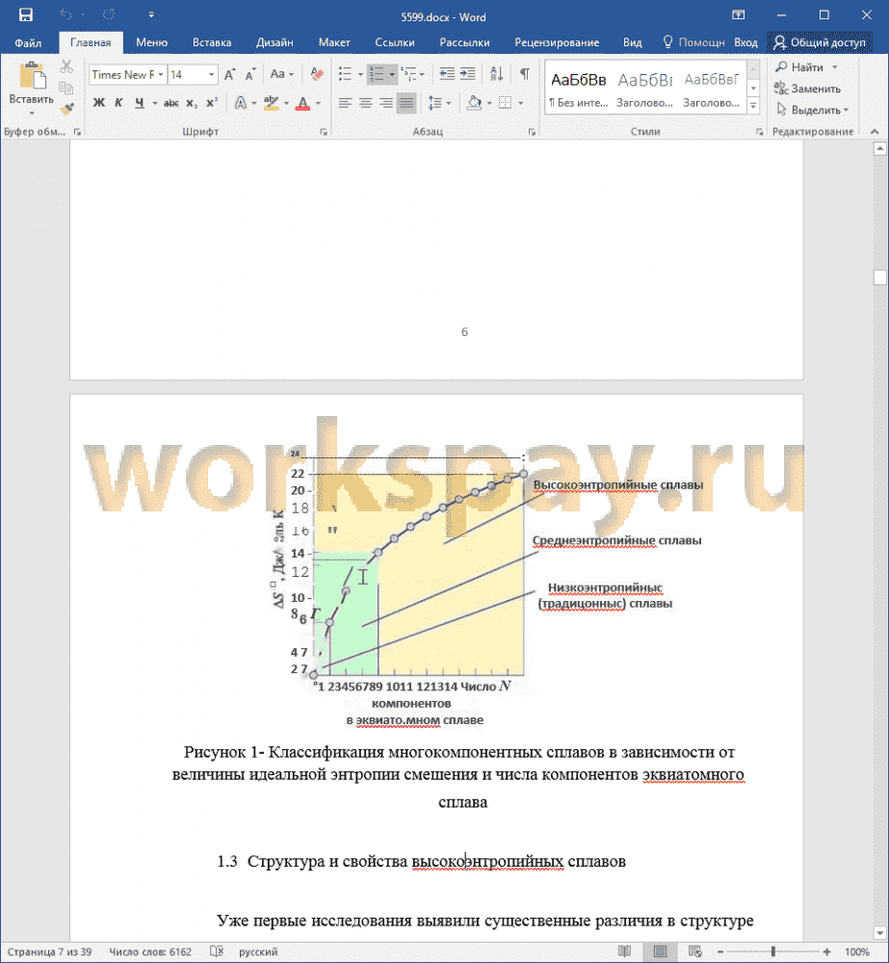Click the Число слов: 6162 indicator
Image resolution: width=889 pixels, height=963 pixels.
(150, 951)
